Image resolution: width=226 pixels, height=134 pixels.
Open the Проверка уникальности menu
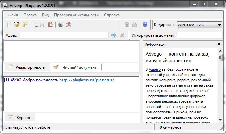click(76, 15)
